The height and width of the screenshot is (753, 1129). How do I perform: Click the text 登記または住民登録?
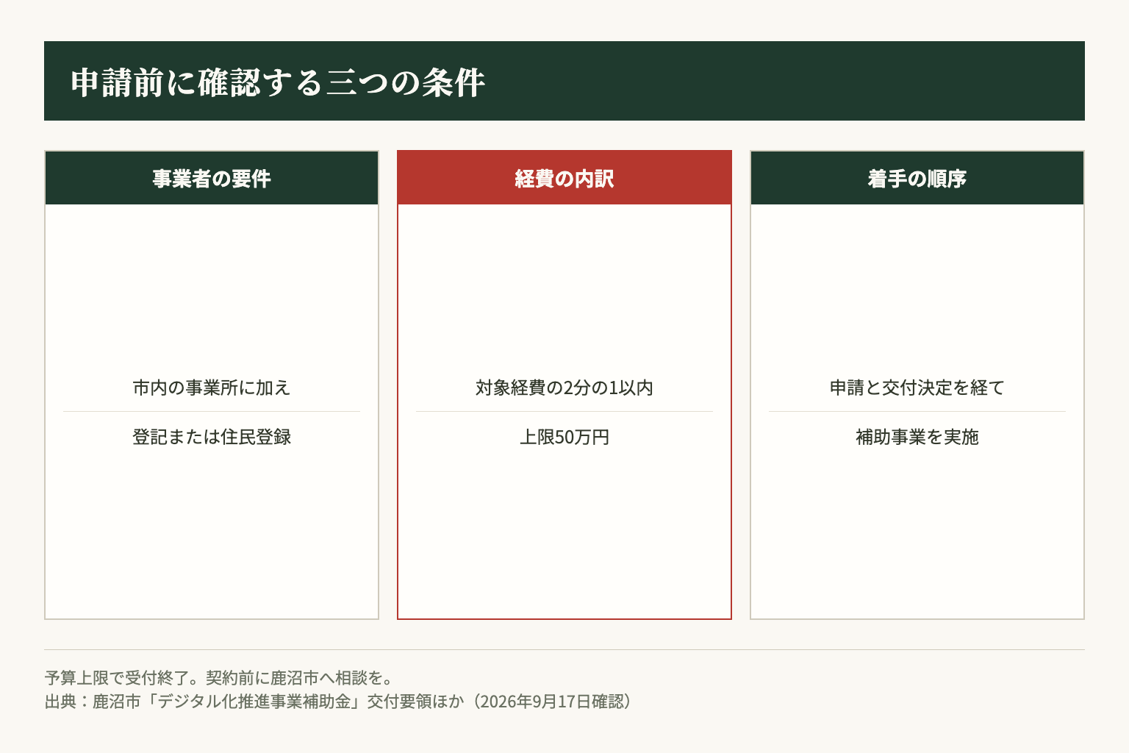[212, 437]
